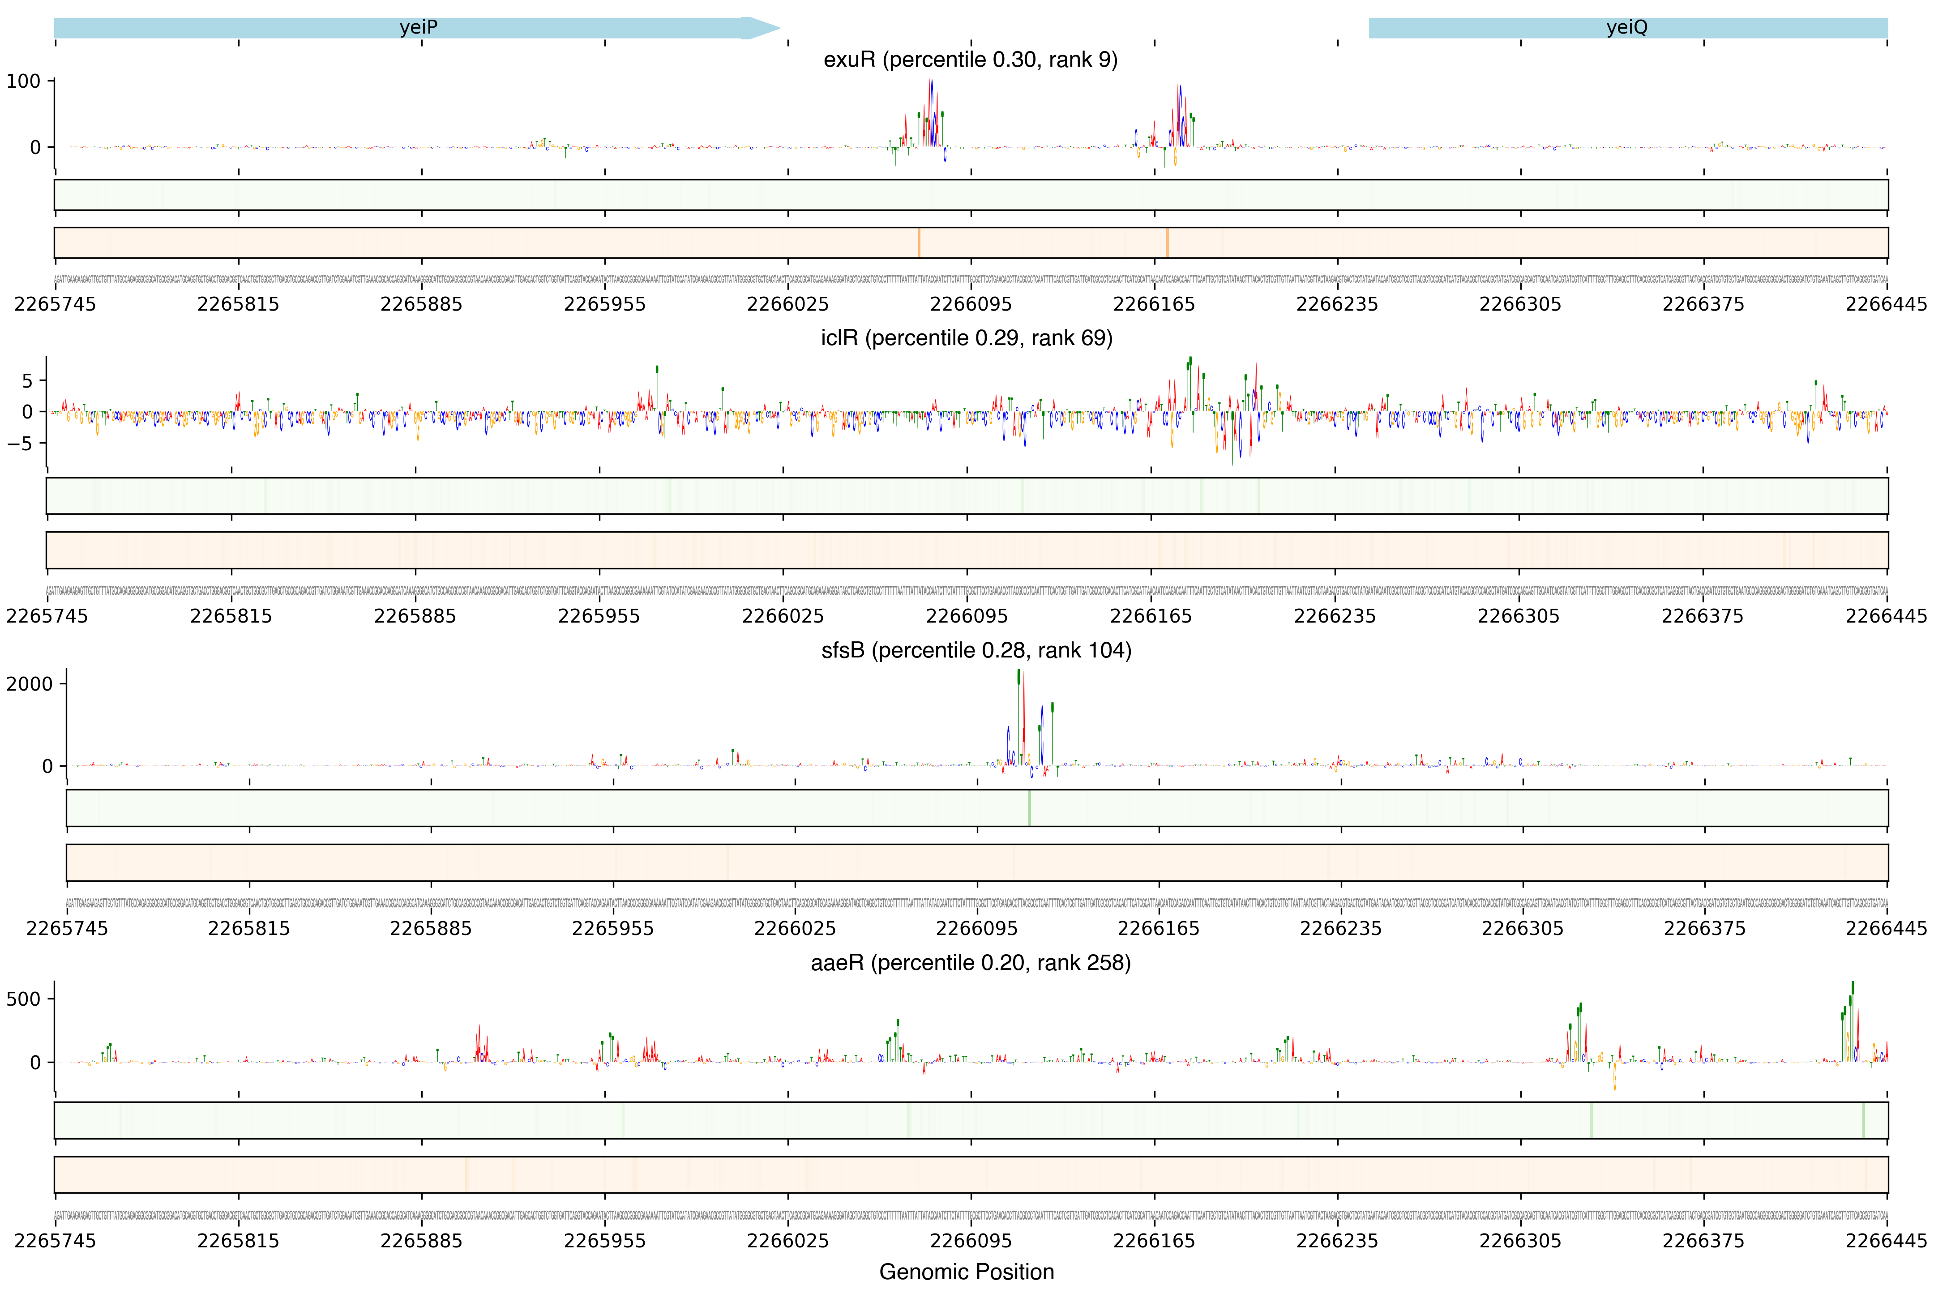1934x1289 pixels.
Task: Click the rightmost green stripe in aaeR heatmap
Action: pyautogui.click(x=1862, y=1120)
